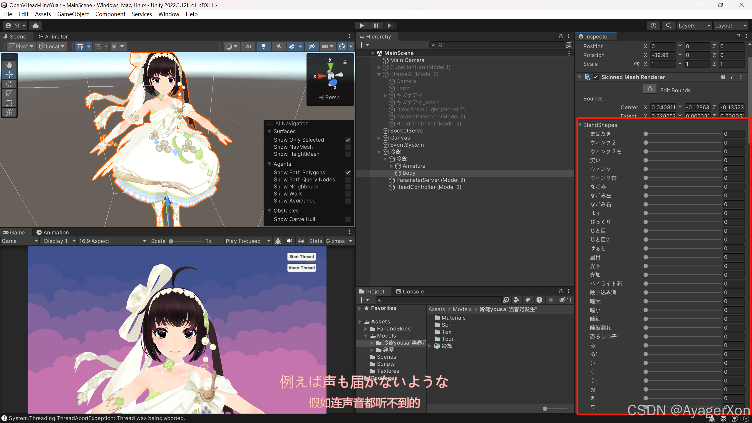Open the Layout dropdown
Viewport: 752px width, 423px height.
click(x=731, y=26)
